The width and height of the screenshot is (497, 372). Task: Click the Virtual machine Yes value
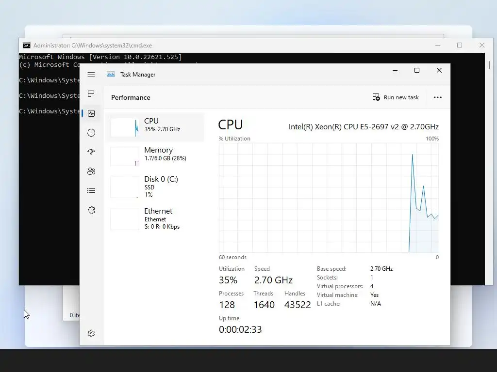point(374,295)
